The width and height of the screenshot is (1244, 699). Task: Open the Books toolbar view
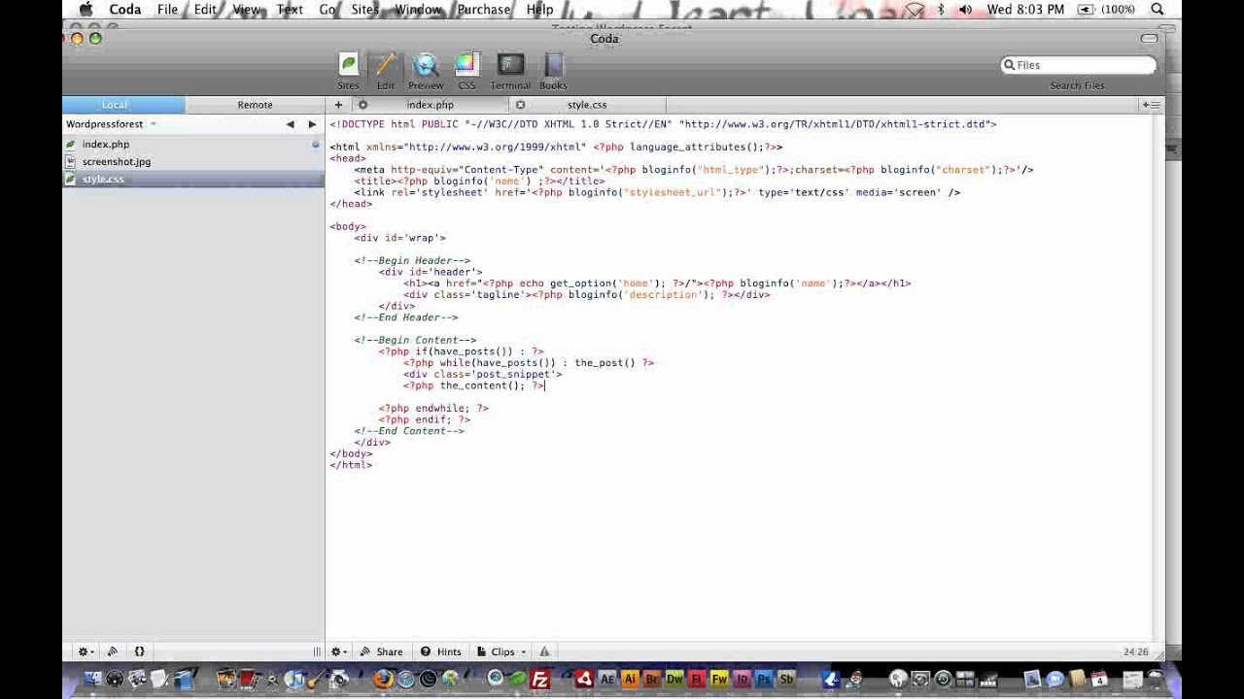click(553, 72)
